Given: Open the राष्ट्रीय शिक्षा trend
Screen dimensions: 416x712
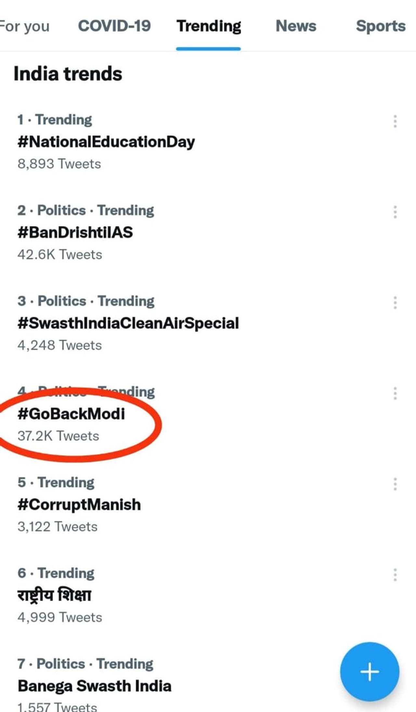Looking at the screenshot, I should (55, 595).
